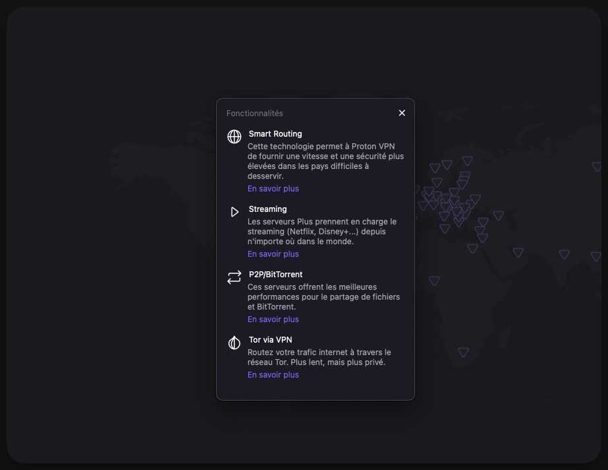This screenshot has width=608, height=470.
Task: Click the southernmost Africa server marker
Action: tap(463, 352)
